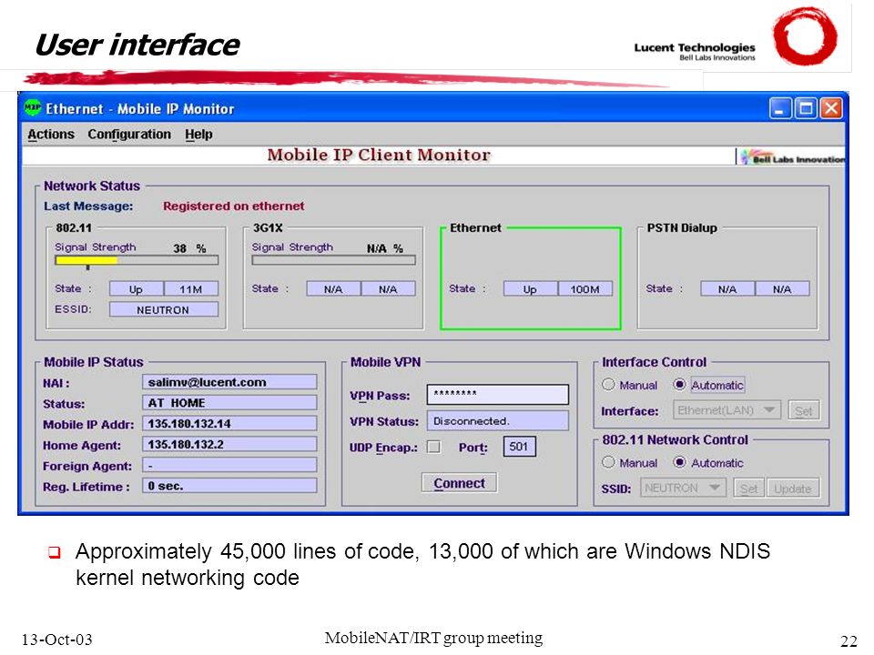Click the Mobile IP Client Monitor heading
The width and height of the screenshot is (874, 655).
coord(379,155)
